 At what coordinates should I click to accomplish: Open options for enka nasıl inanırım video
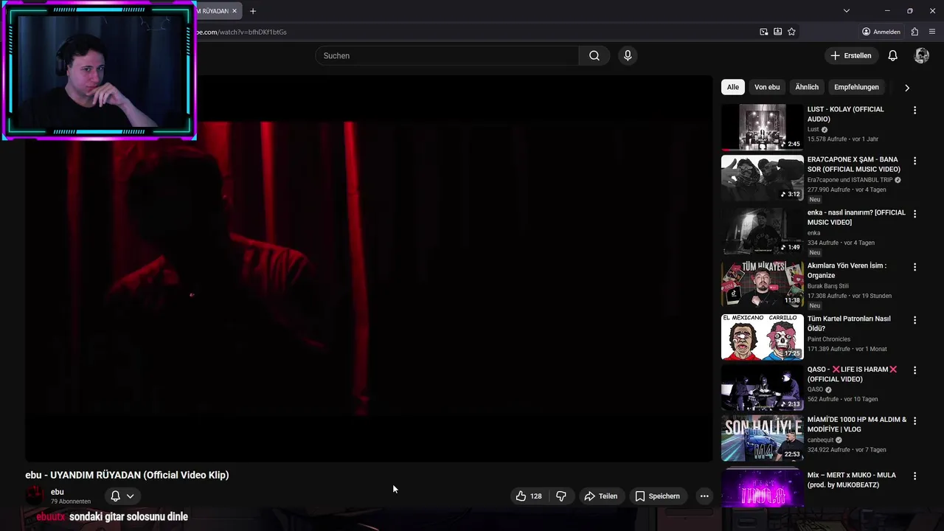coord(914,213)
